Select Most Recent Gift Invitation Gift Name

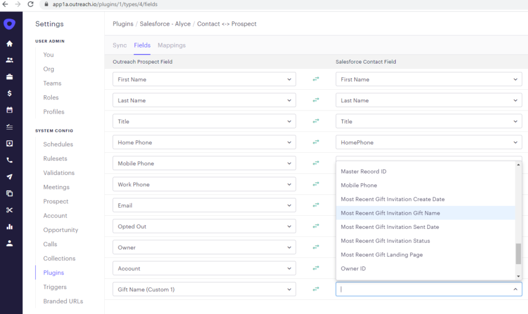pyautogui.click(x=426, y=213)
